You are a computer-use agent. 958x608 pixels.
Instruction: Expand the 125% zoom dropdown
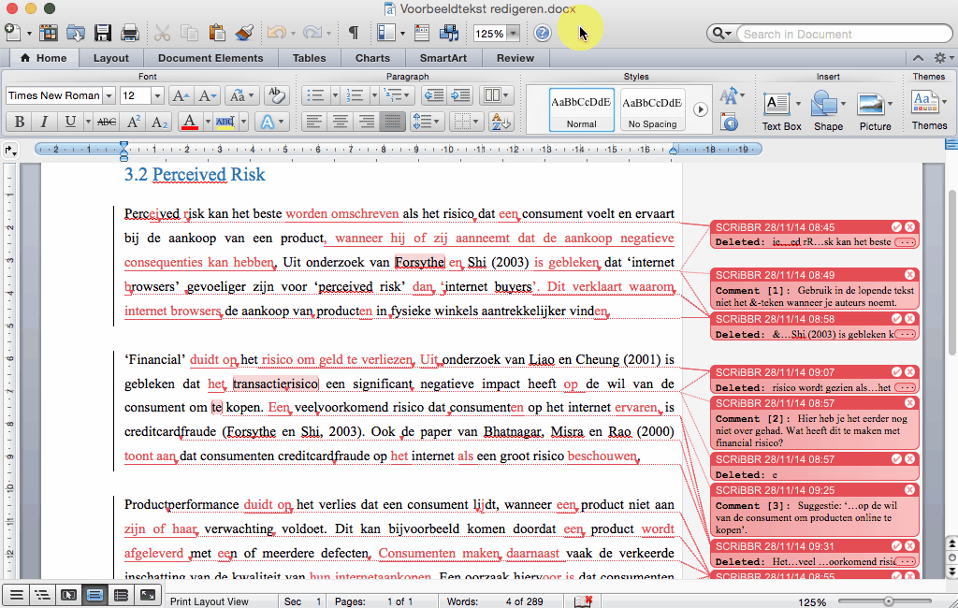[514, 34]
